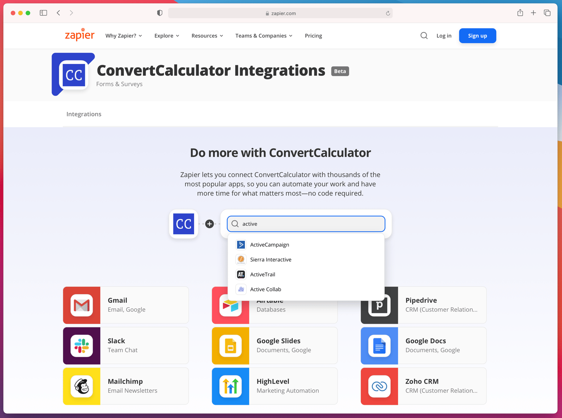Show the tab overview icon
Screen dimensions: 562x418
pyautogui.click(x=547, y=13)
